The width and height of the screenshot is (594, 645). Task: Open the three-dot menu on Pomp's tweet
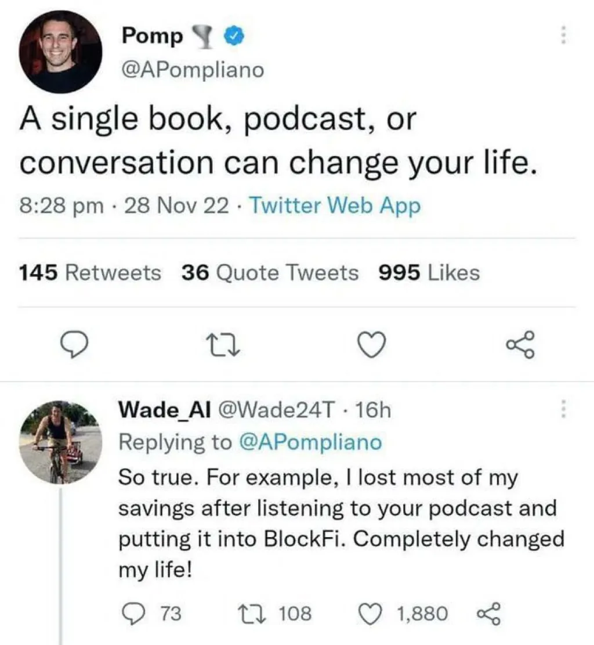(562, 36)
